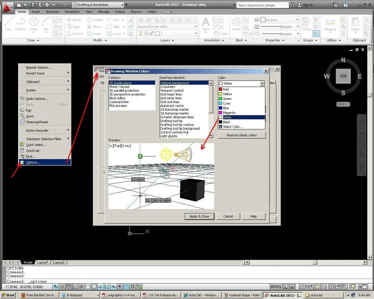Select the Mirror modify tool
The image size is (374, 299).
point(94,27)
